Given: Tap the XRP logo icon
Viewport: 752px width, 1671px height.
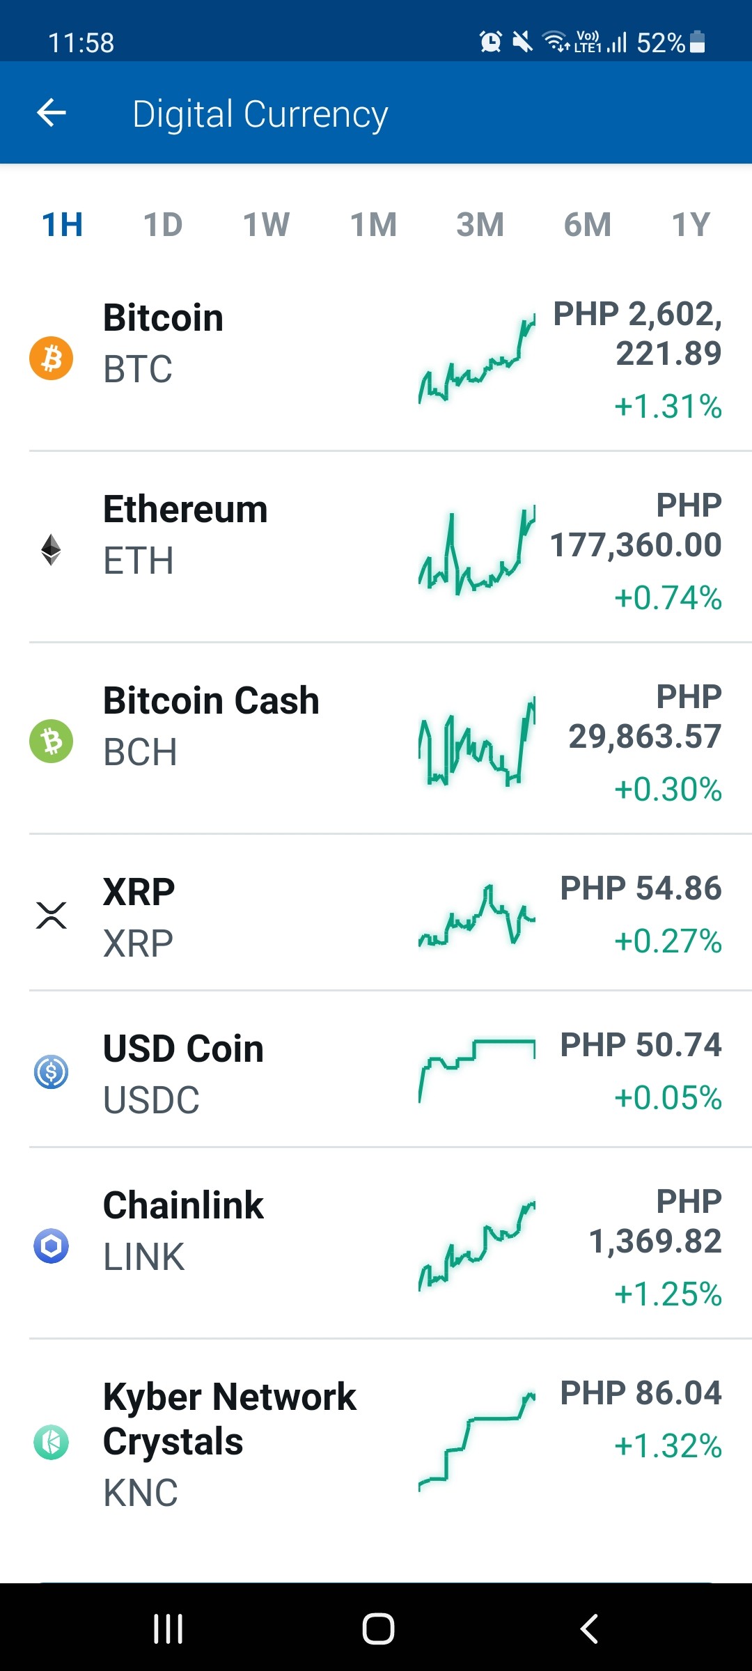Looking at the screenshot, I should (52, 915).
